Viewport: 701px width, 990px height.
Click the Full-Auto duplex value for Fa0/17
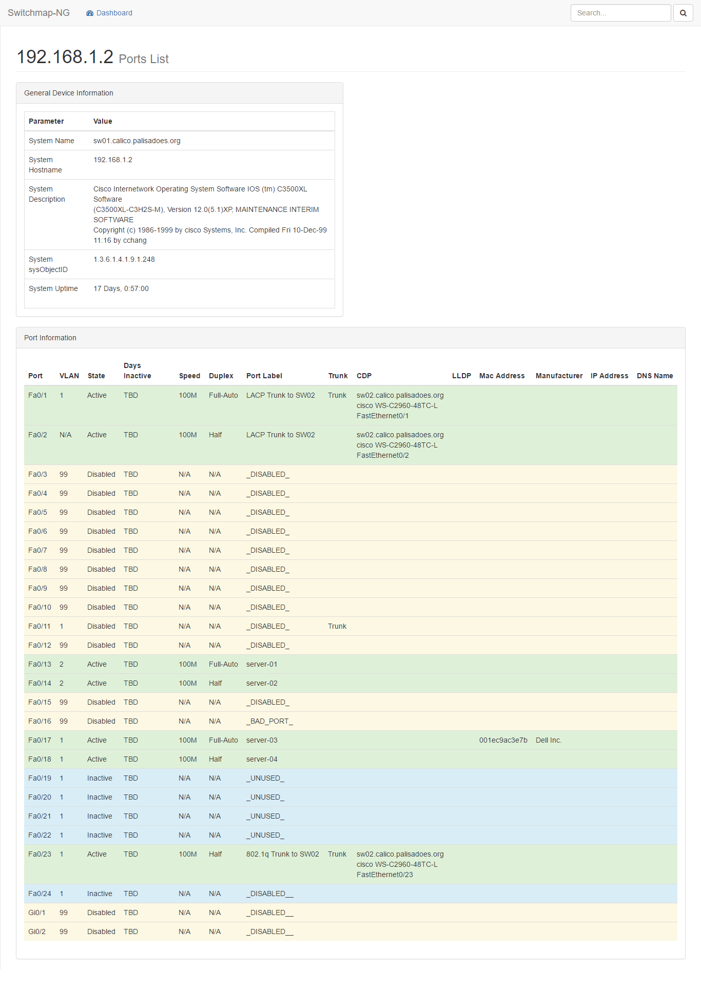(223, 740)
